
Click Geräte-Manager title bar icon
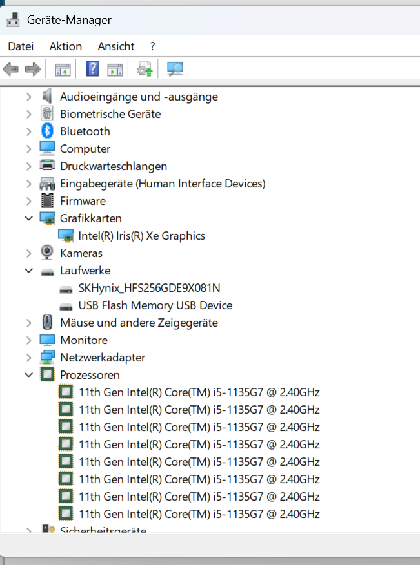(14, 19)
